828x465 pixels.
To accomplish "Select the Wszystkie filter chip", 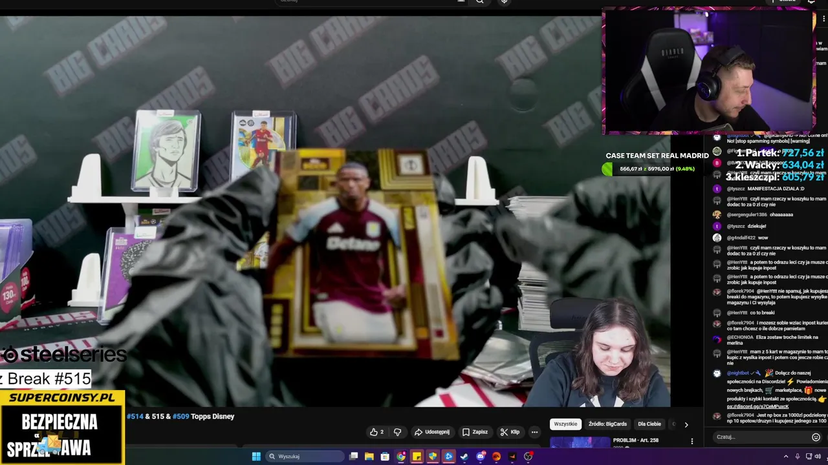I will pos(565,424).
